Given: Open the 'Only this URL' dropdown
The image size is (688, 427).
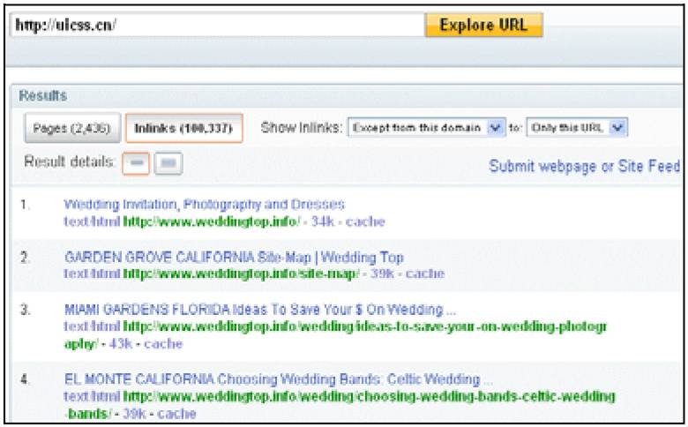Looking at the screenshot, I should click(577, 128).
